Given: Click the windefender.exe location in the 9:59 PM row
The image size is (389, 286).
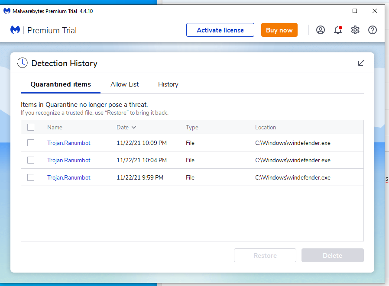Looking at the screenshot, I should point(293,178).
